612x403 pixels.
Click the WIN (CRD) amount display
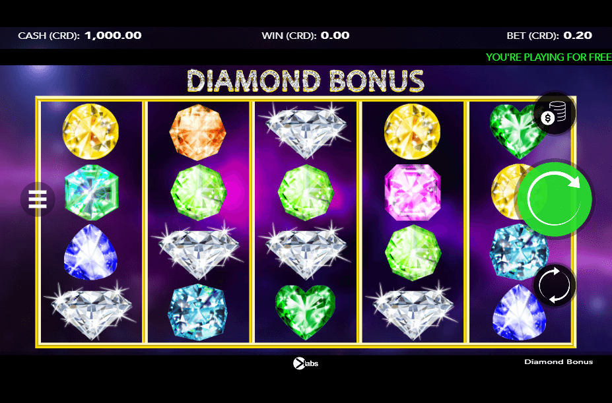tap(306, 36)
